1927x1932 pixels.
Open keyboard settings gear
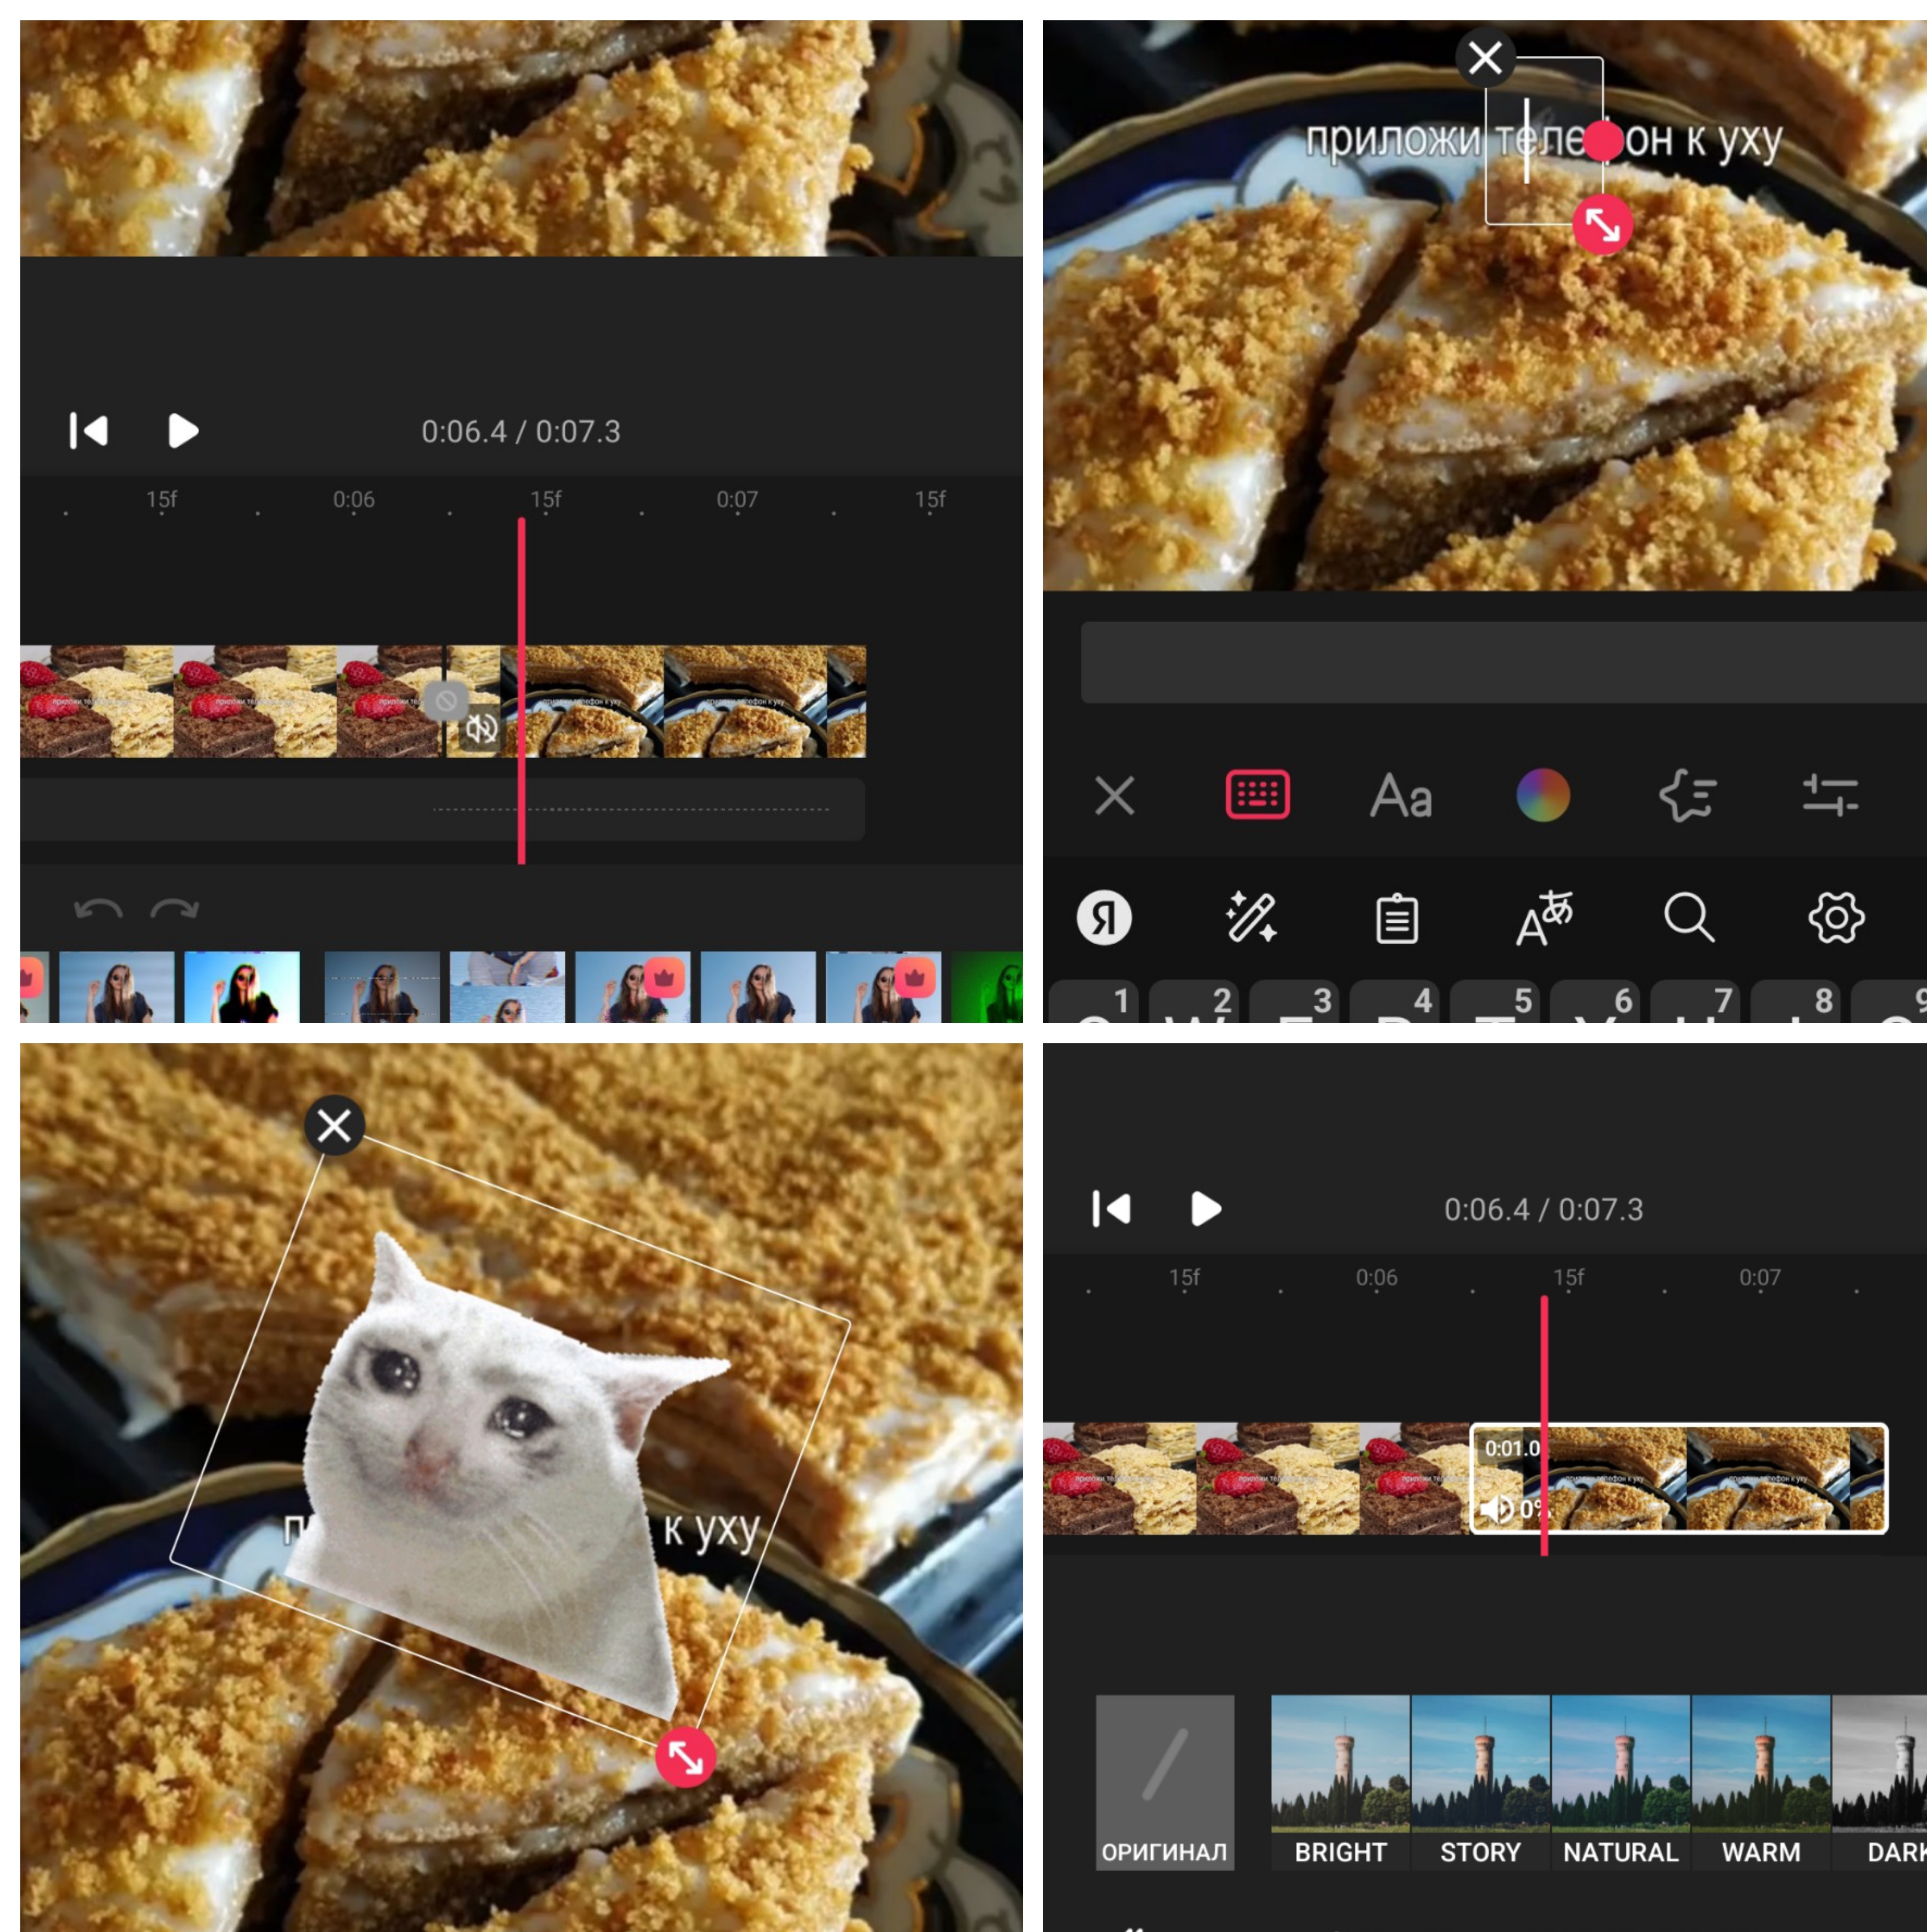(1836, 918)
